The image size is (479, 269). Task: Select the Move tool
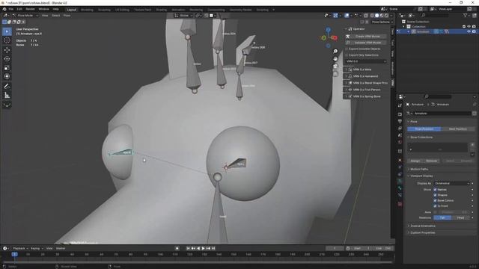tap(7, 50)
